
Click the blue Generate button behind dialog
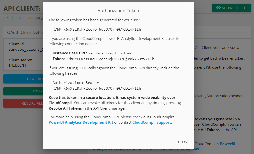[23, 79]
